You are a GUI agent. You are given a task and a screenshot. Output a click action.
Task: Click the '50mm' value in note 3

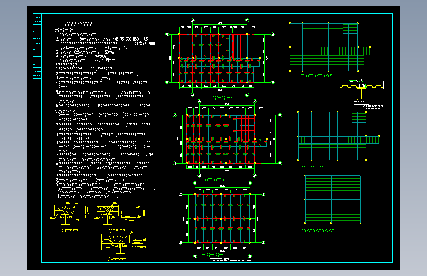tap(109, 52)
